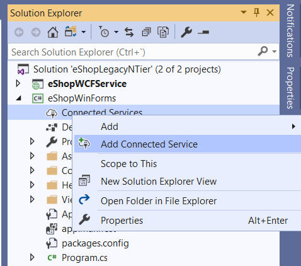The height and width of the screenshot is (266, 301).
Task: Click Sync with Active Document arrows icon
Action: (129, 32)
